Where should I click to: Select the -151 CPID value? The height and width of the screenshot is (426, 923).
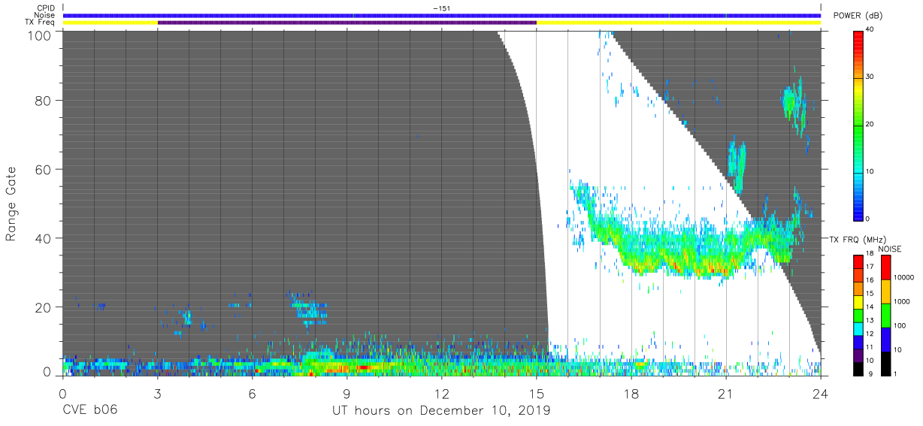441,8
